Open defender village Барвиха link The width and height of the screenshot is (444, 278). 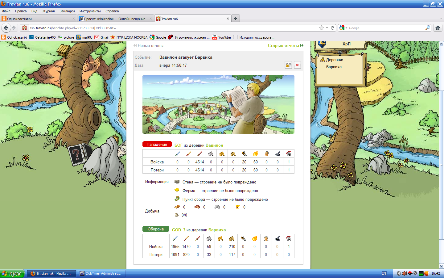pos(217,230)
